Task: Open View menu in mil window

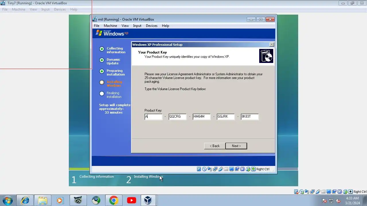Action: click(x=125, y=26)
